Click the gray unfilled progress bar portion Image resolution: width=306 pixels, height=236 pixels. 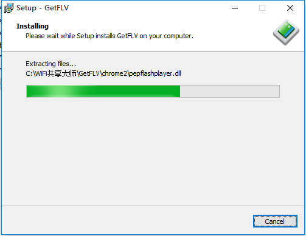(229, 91)
